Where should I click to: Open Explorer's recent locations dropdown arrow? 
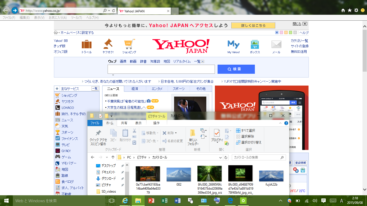[x=107, y=157]
